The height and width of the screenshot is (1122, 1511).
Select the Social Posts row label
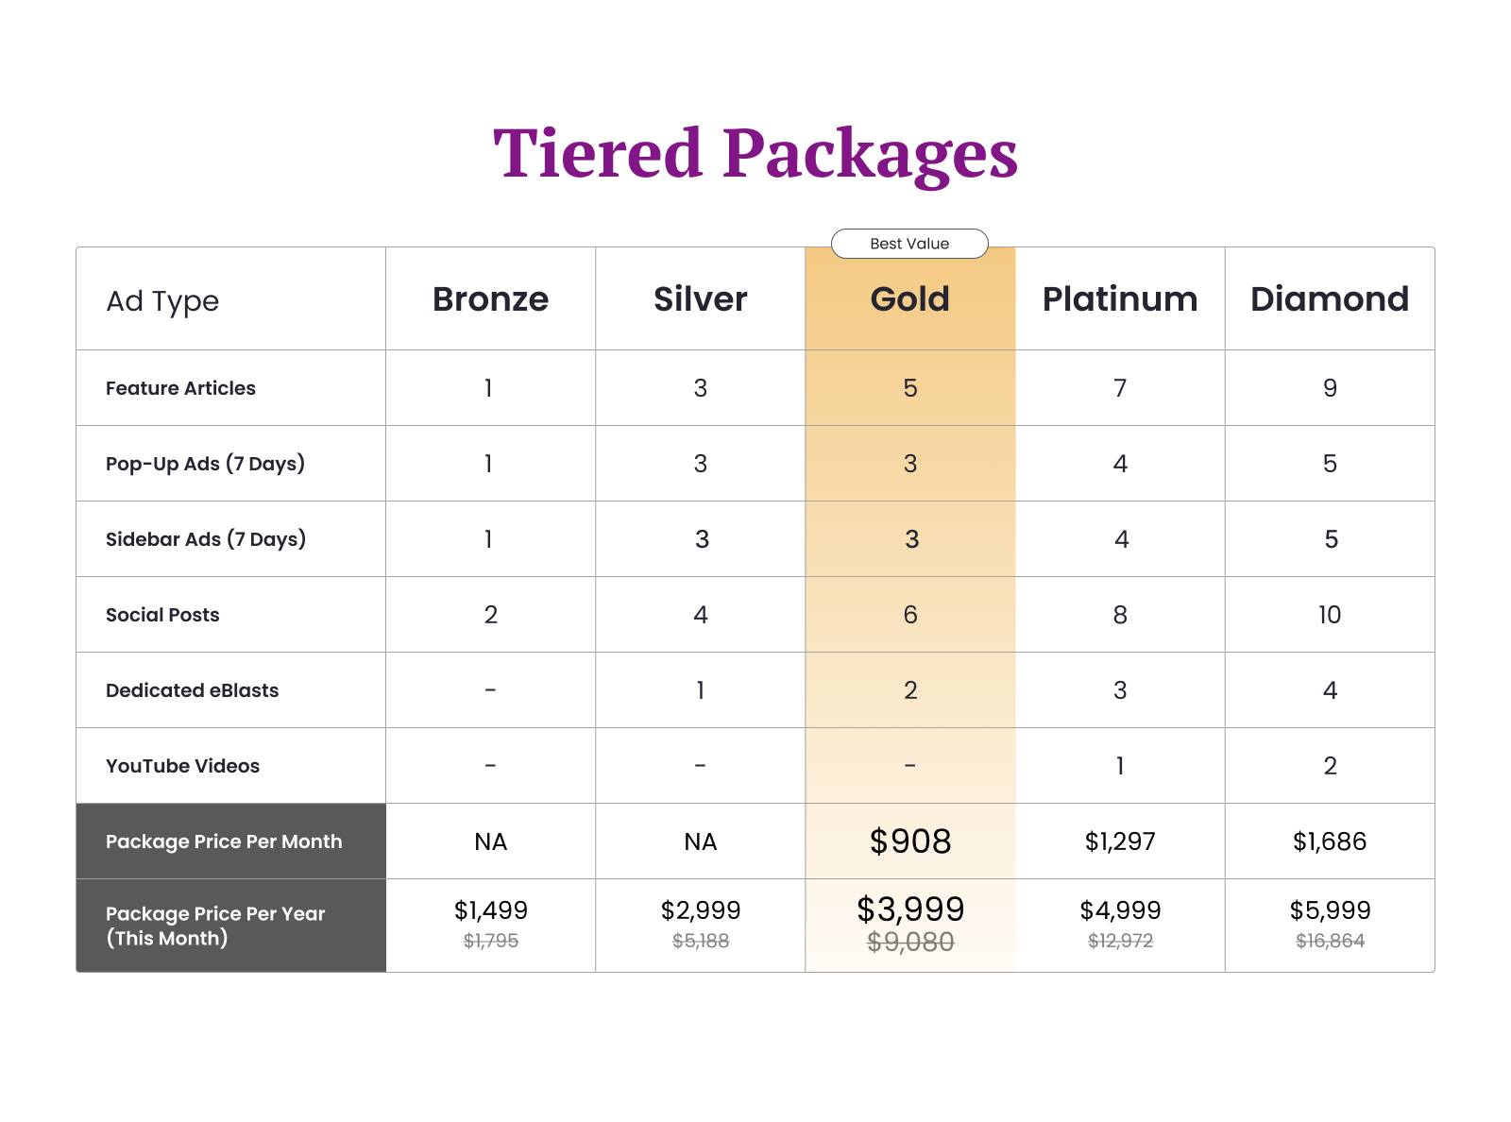(x=162, y=615)
